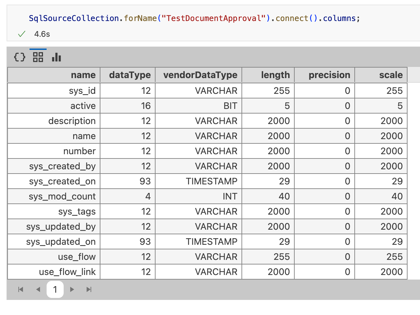Screen dimensions: 420x315
Task: Select the sys_id name cell
Action: pyautogui.click(x=82, y=91)
